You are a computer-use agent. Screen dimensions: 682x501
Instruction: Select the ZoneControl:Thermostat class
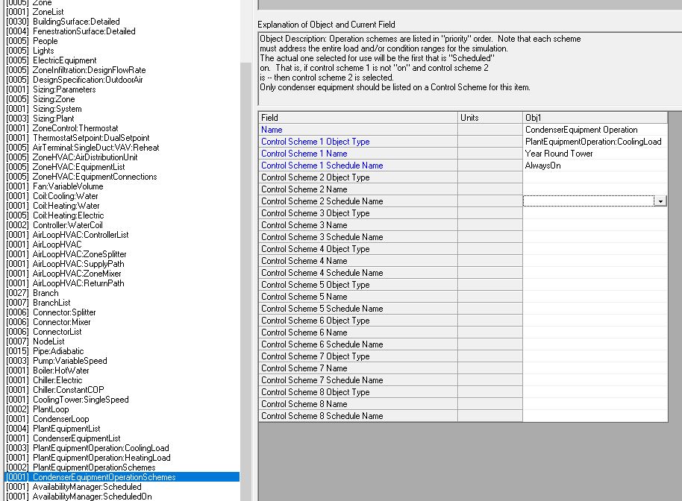[x=75, y=128]
